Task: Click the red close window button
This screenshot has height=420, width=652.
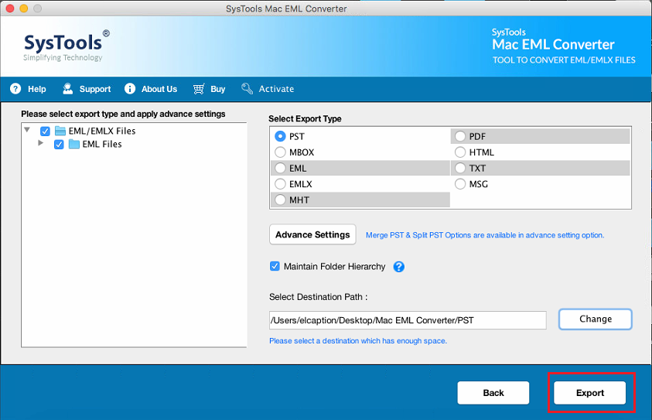Action: (10, 9)
